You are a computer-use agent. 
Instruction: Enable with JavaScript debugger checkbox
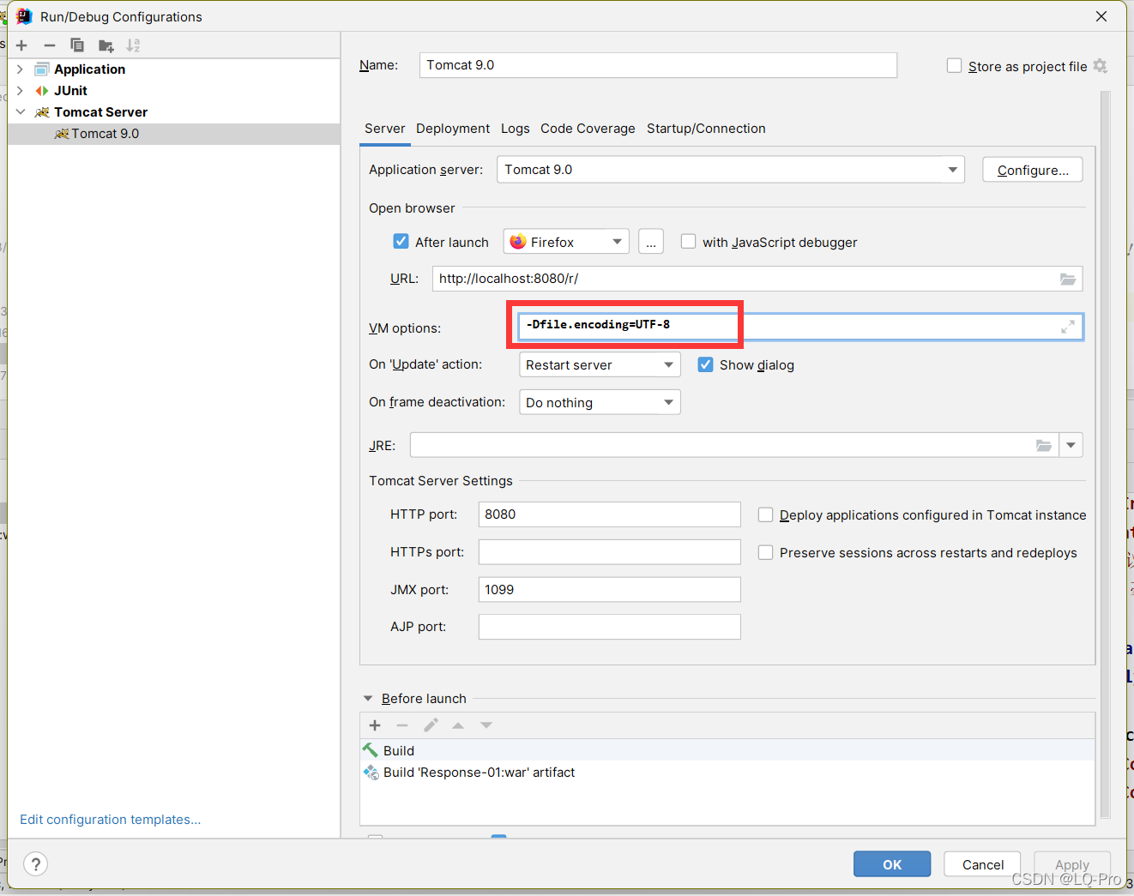[688, 242]
